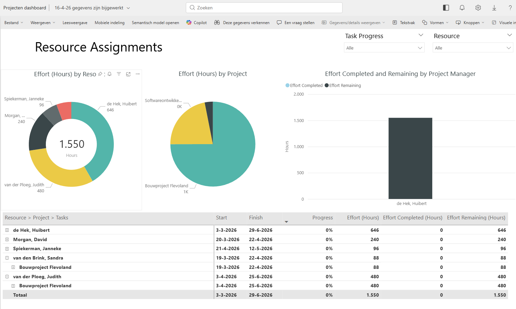Click the notifications bell in the top bar
This screenshot has height=309, width=516.
point(462,7)
